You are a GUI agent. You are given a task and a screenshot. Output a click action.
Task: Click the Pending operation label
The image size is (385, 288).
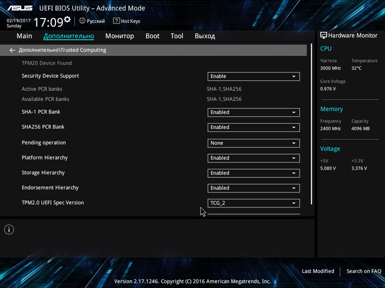coord(44,142)
